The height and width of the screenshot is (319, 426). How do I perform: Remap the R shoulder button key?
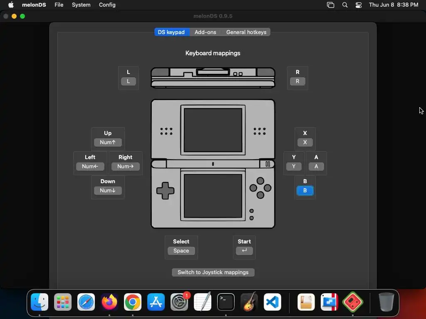[297, 81]
